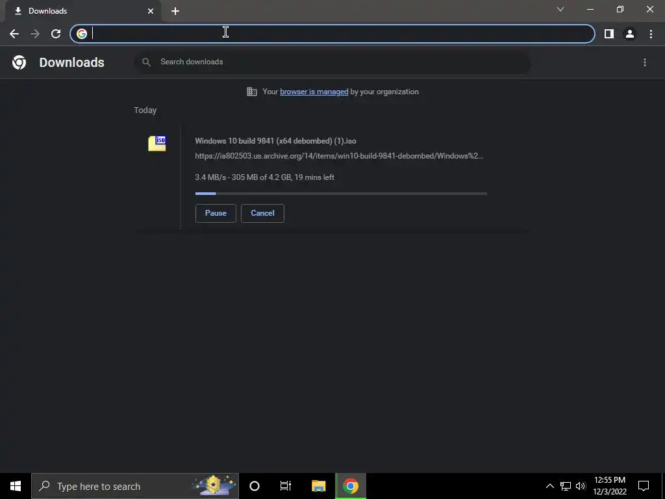
Task: Open Task View on taskbar
Action: 286,486
